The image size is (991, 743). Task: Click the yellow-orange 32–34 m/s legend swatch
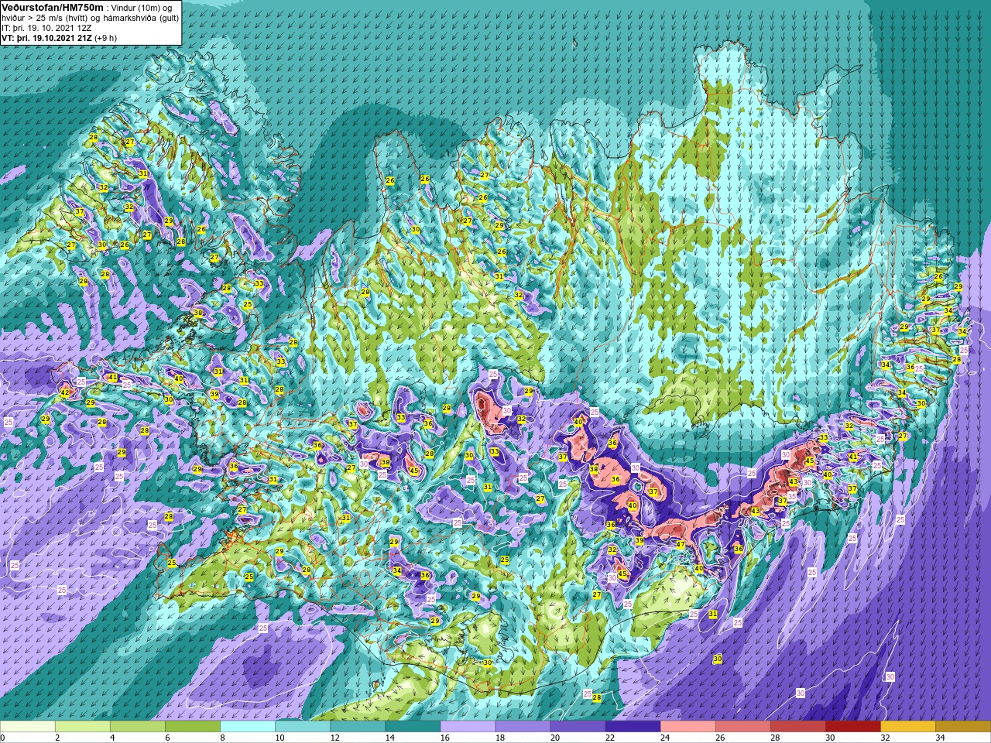coord(907,727)
